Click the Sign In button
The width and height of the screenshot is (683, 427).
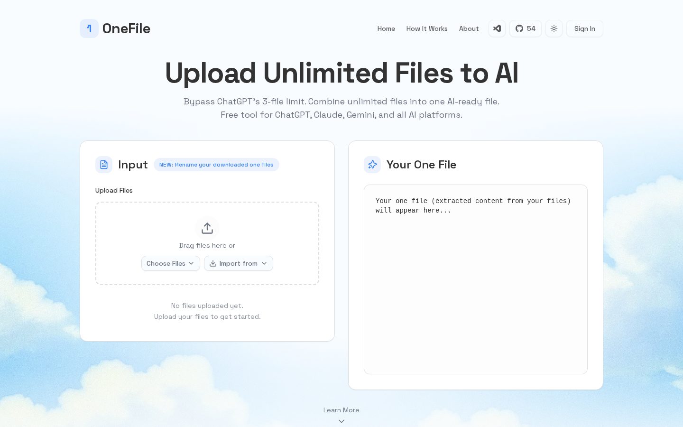point(585,28)
